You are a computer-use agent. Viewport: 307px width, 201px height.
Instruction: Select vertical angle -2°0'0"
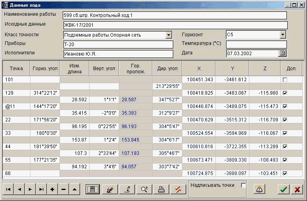tap(104, 113)
